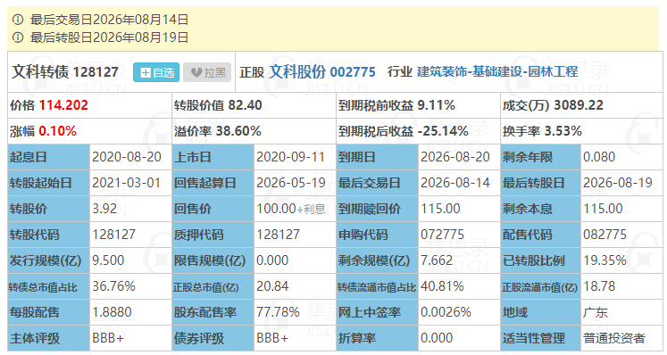Select 成交(万) value 3089.22
Image resolution: width=667 pixels, height=355 pixels.
579,105
